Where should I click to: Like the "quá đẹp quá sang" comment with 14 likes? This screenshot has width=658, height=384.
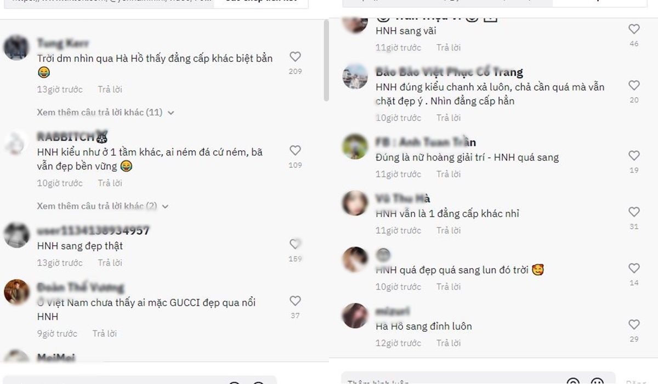click(634, 268)
